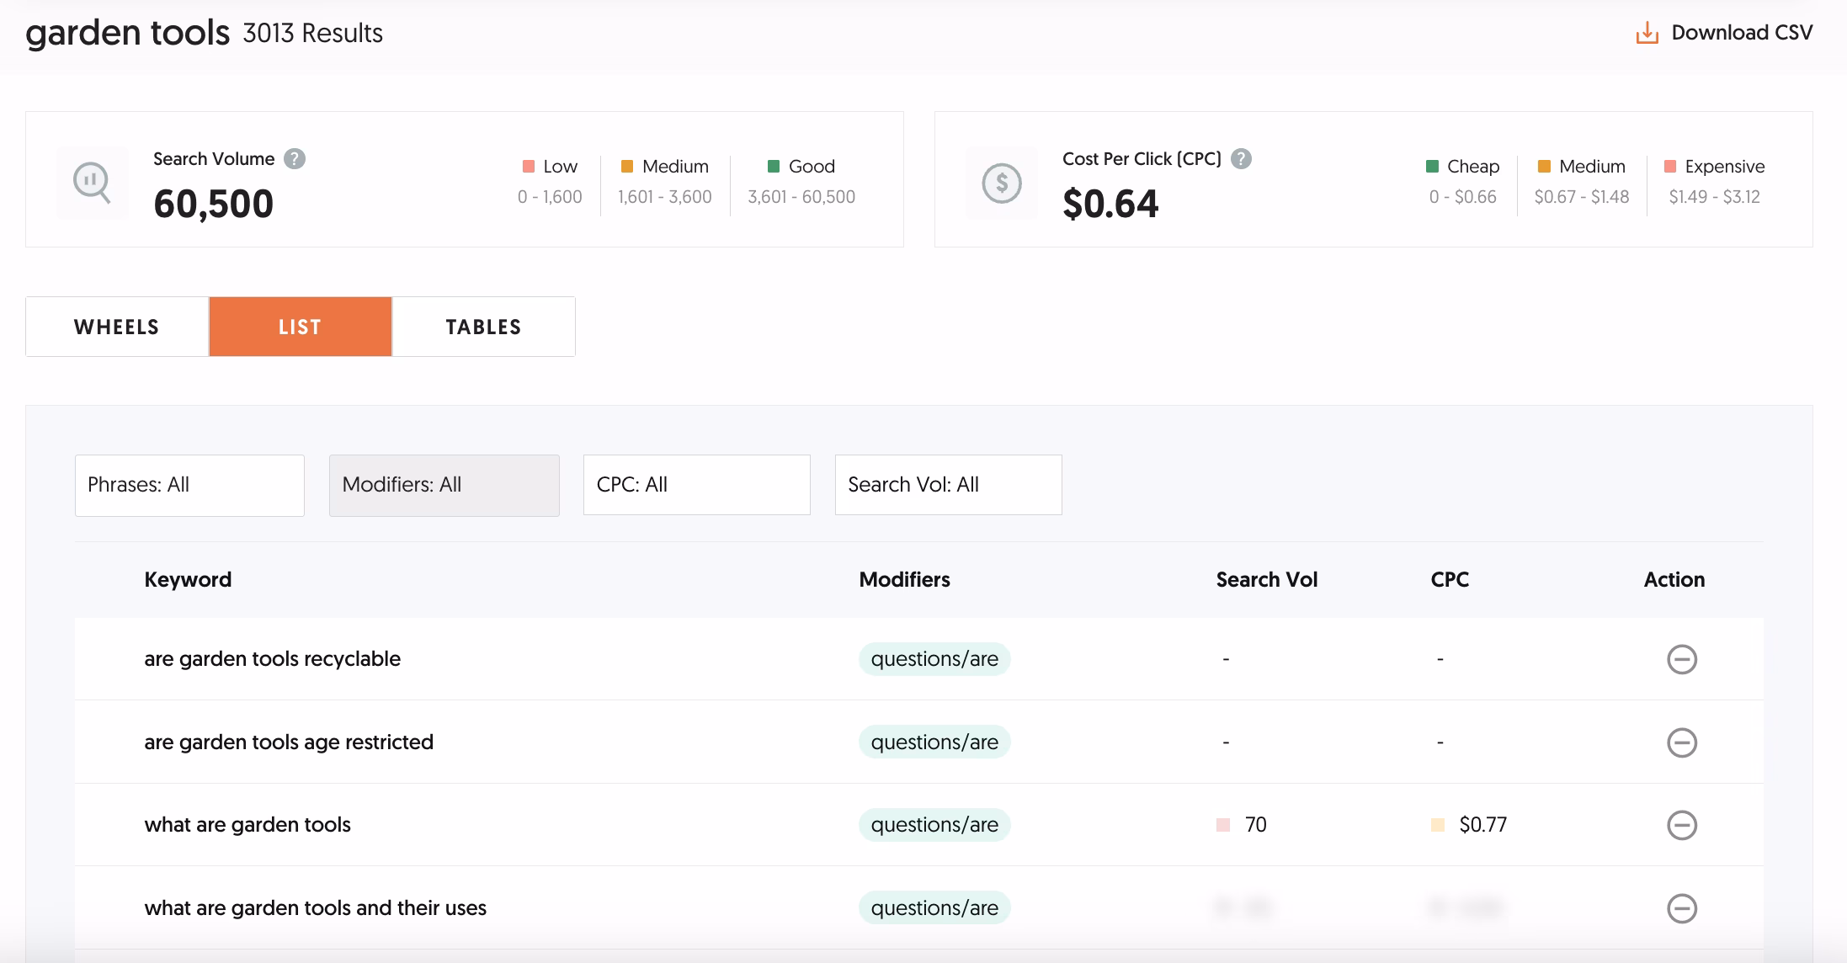The height and width of the screenshot is (963, 1847).
Task: Open the Phrases: All dropdown
Action: coord(189,485)
